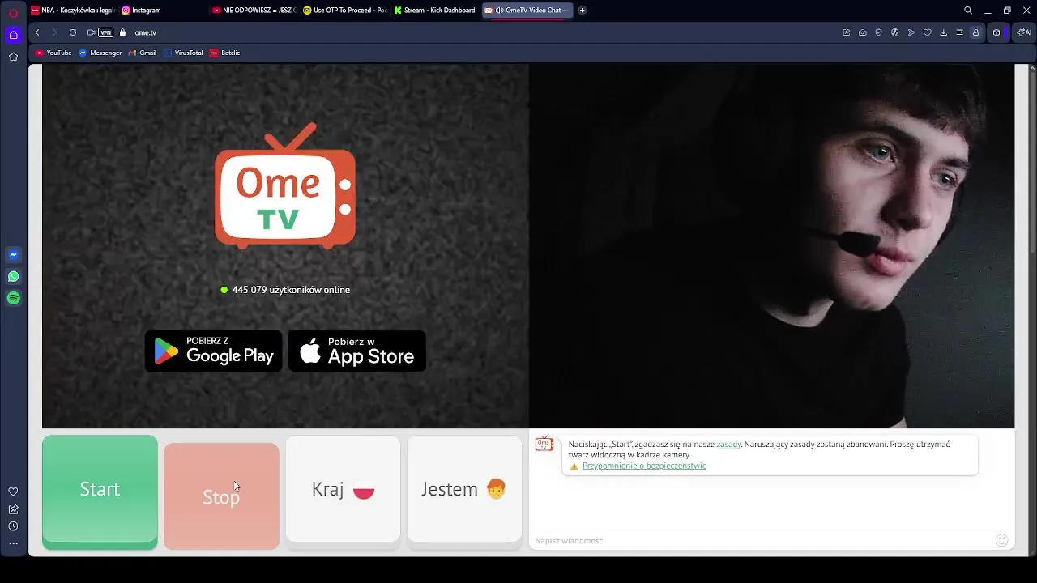
Task: Open the sidebar heart pinboards icon
Action: 13,492
